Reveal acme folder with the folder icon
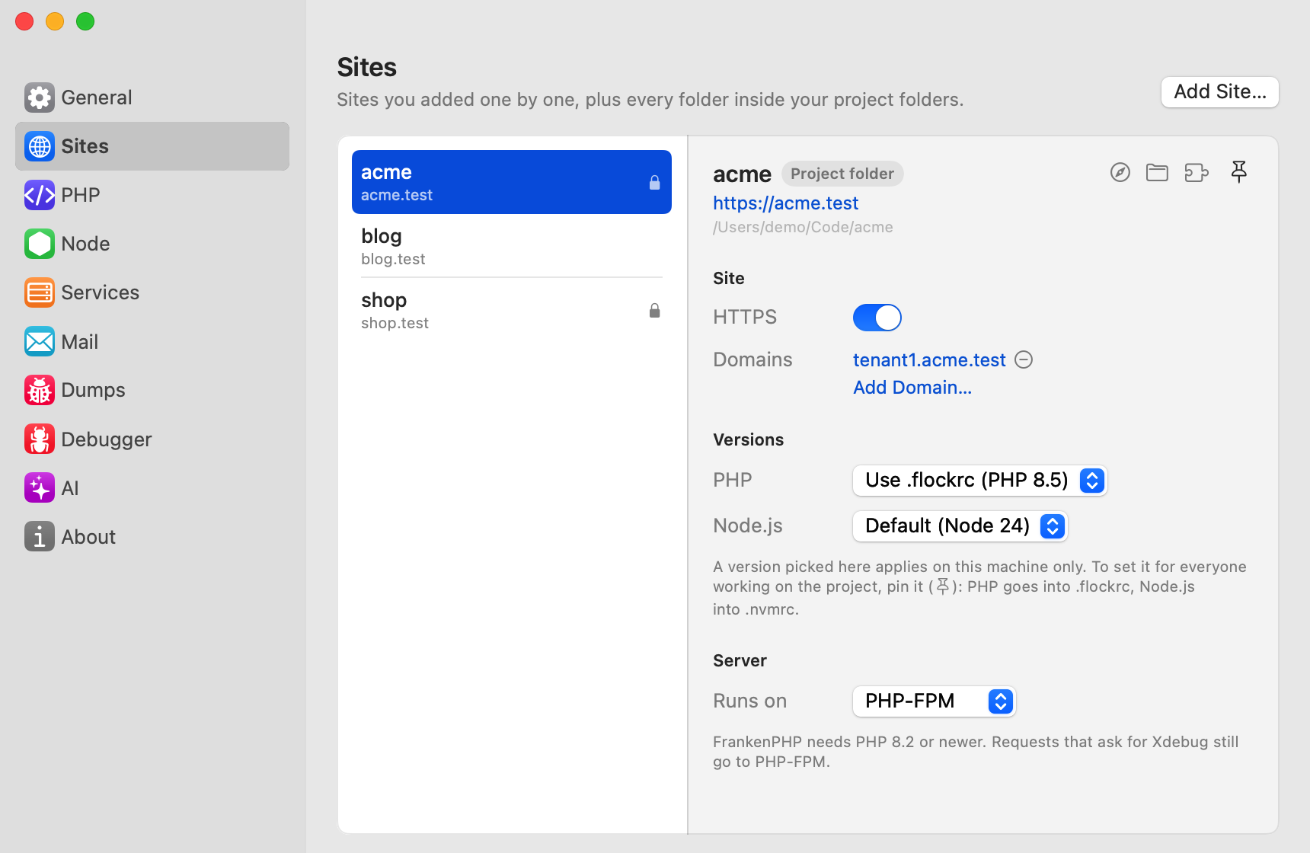Screen dimensions: 1310x853 [x=1157, y=173]
